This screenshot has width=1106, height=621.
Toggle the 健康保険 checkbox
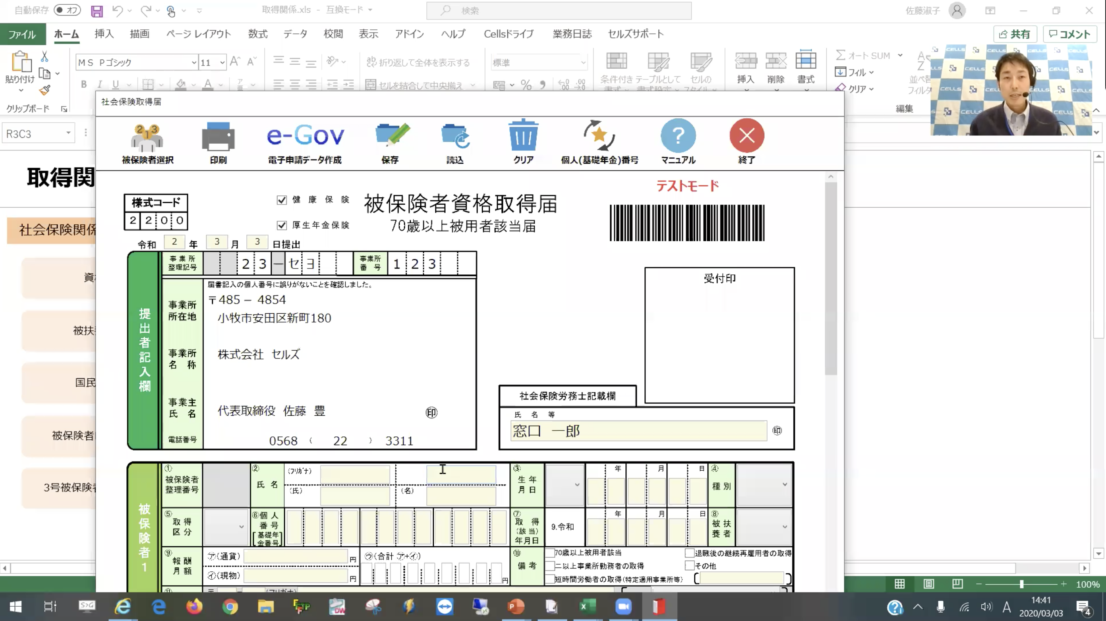(x=282, y=200)
